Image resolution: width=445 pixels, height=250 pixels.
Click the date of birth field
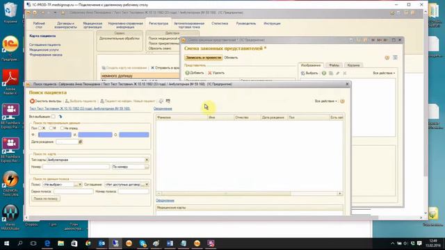tap(67, 142)
